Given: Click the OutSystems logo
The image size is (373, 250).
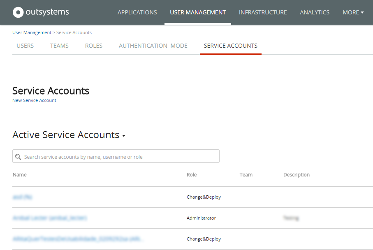Looking at the screenshot, I should tap(41, 12).
